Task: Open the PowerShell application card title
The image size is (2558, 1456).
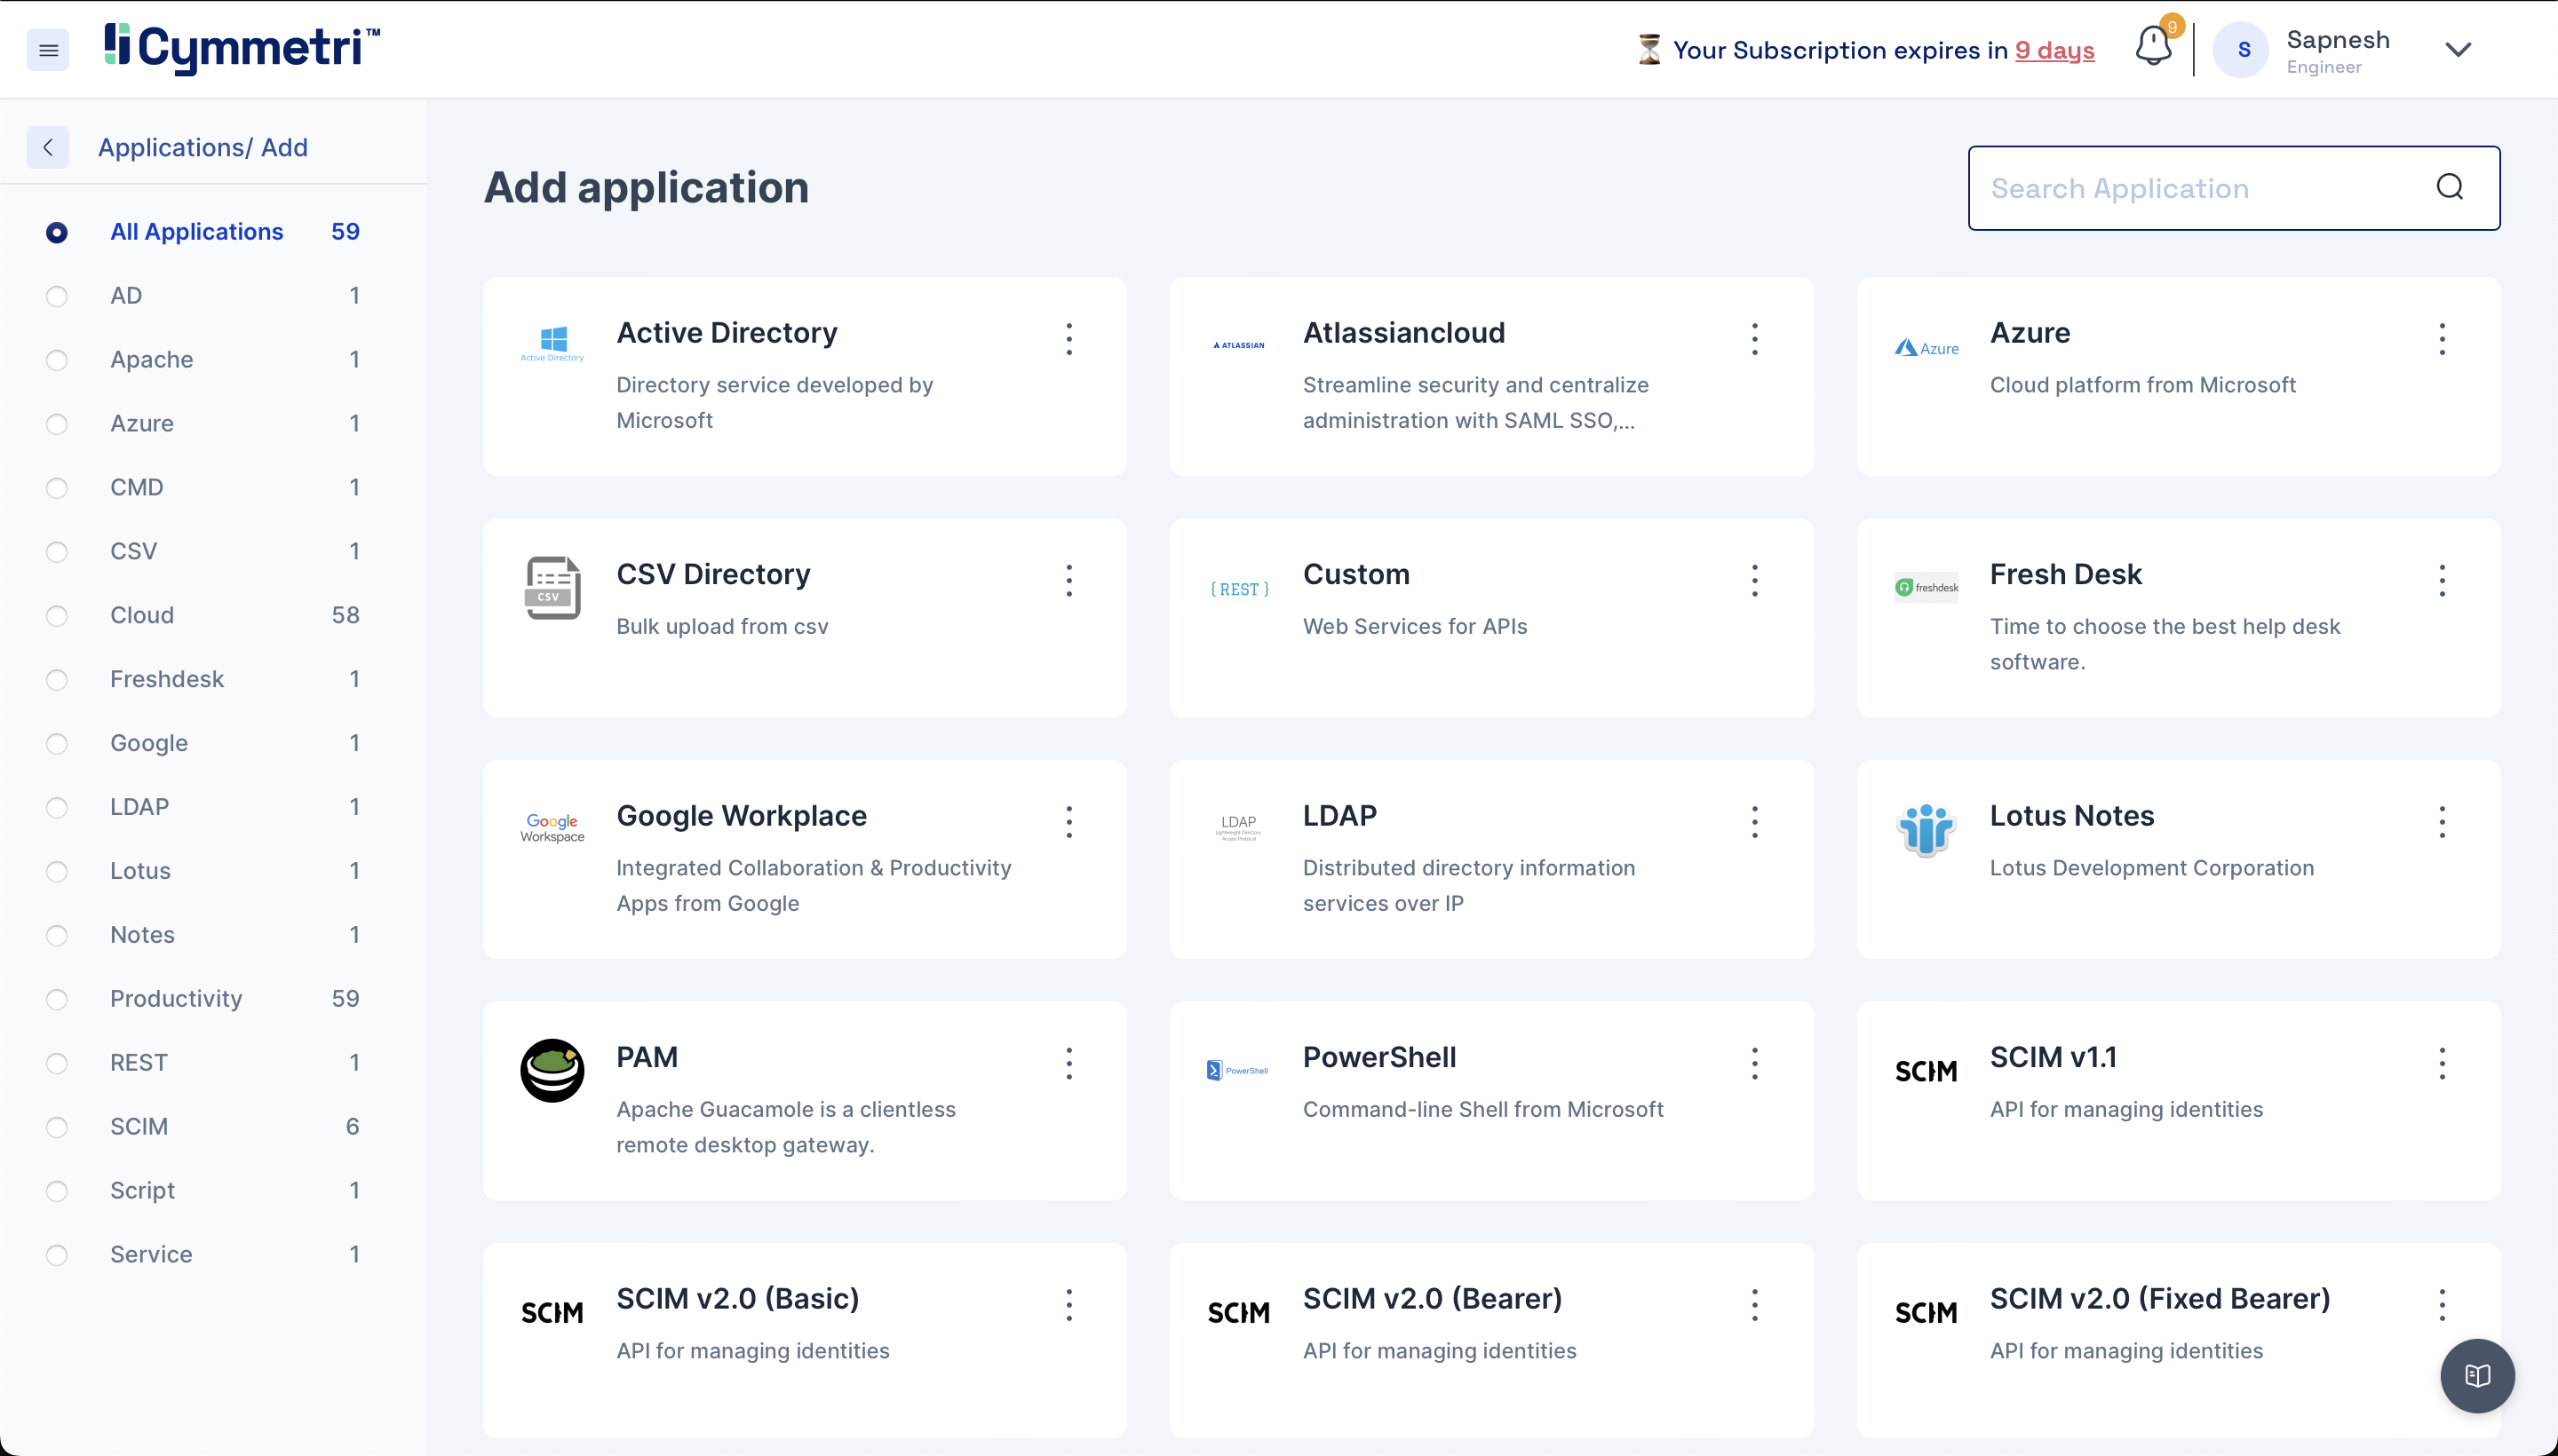Action: tap(1378, 1057)
